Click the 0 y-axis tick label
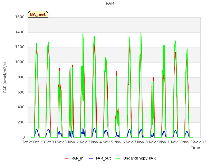 click(x=23, y=137)
